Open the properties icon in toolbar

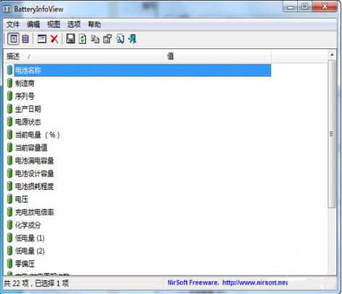point(108,39)
